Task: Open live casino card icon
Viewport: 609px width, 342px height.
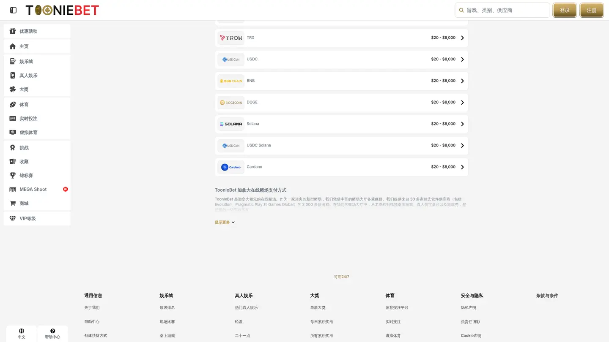Action: (13, 76)
